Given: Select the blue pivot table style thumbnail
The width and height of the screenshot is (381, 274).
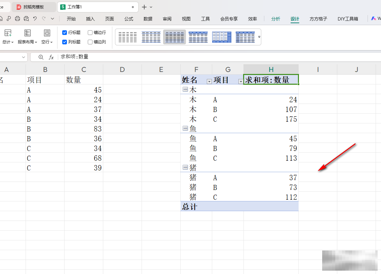Looking at the screenshot, I should pos(222,37).
